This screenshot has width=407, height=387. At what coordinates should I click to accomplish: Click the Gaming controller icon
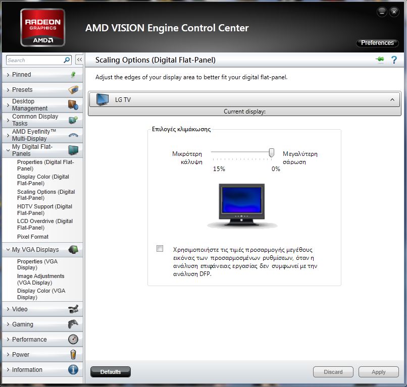(x=73, y=324)
